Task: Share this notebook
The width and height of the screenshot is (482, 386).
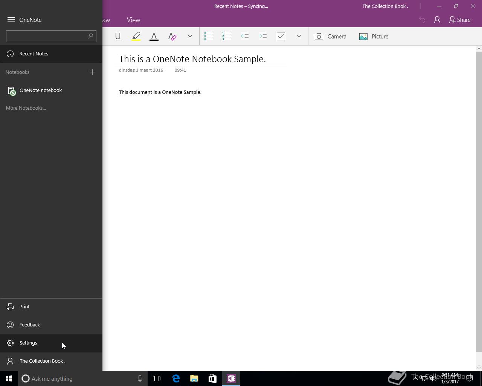Action: coord(460,20)
